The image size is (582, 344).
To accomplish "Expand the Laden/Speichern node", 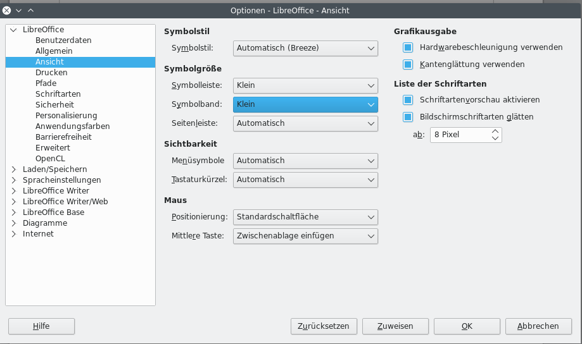I will [x=14, y=169].
